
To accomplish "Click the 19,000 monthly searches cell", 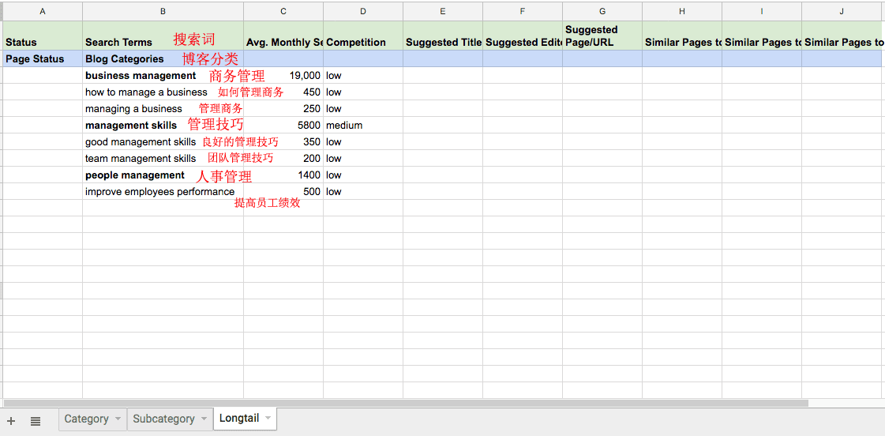I will pos(304,76).
